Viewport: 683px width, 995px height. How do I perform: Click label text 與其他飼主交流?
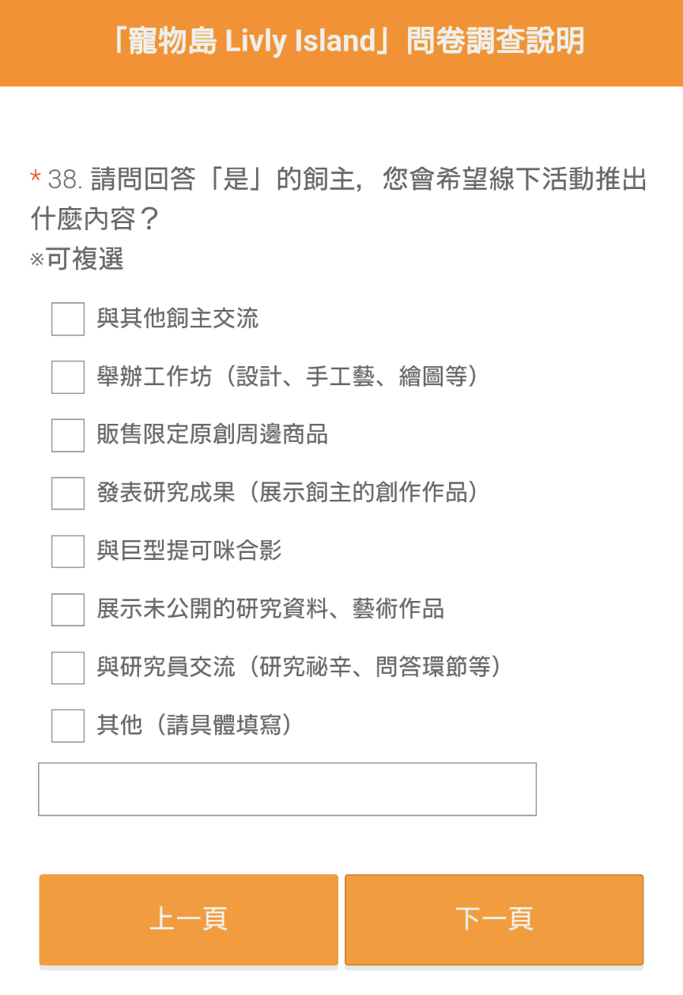pyautogui.click(x=178, y=319)
